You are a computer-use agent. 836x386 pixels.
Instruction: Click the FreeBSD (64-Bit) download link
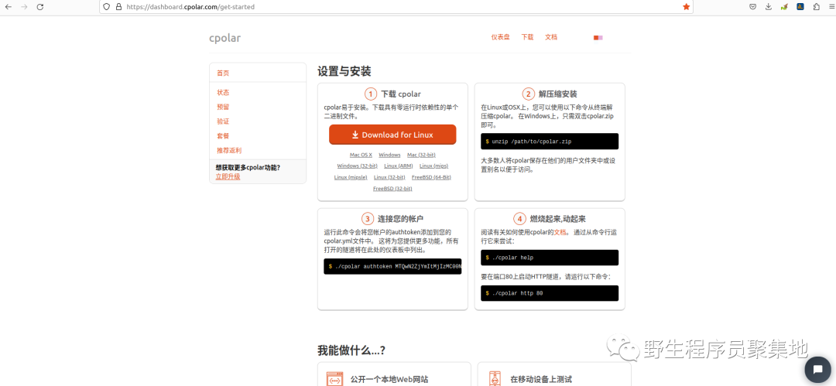click(x=431, y=177)
